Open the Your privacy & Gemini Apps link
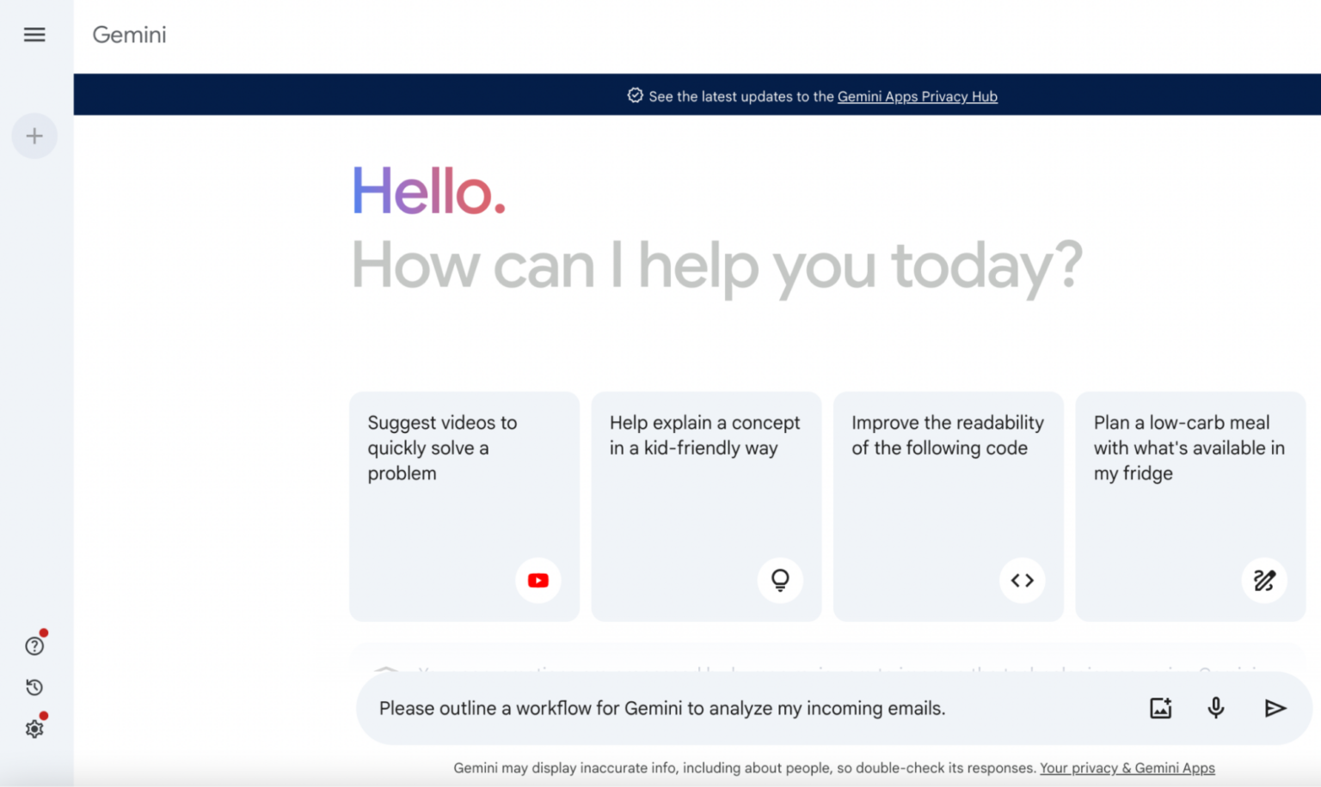 pos(1127,767)
